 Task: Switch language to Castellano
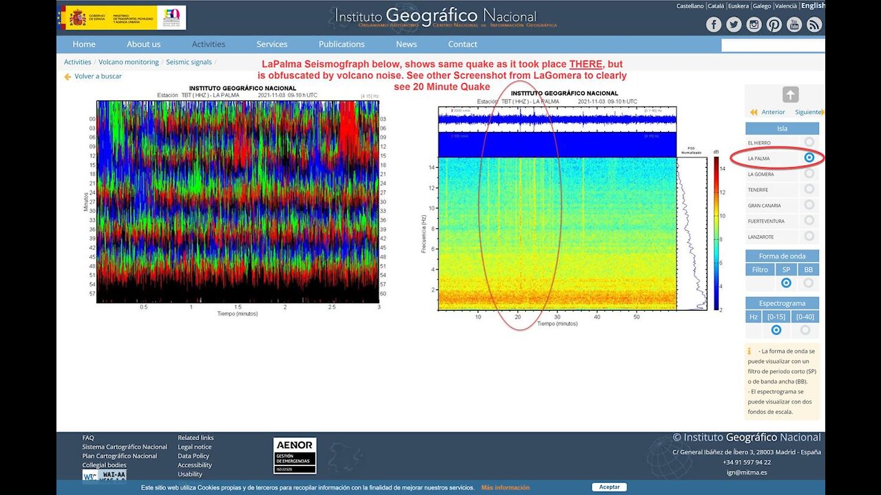pos(690,6)
